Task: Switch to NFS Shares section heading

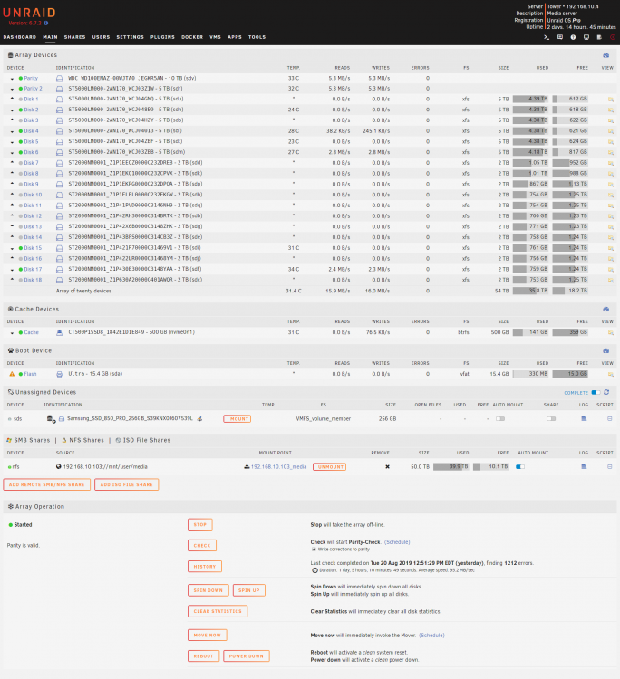Action: (x=83, y=440)
